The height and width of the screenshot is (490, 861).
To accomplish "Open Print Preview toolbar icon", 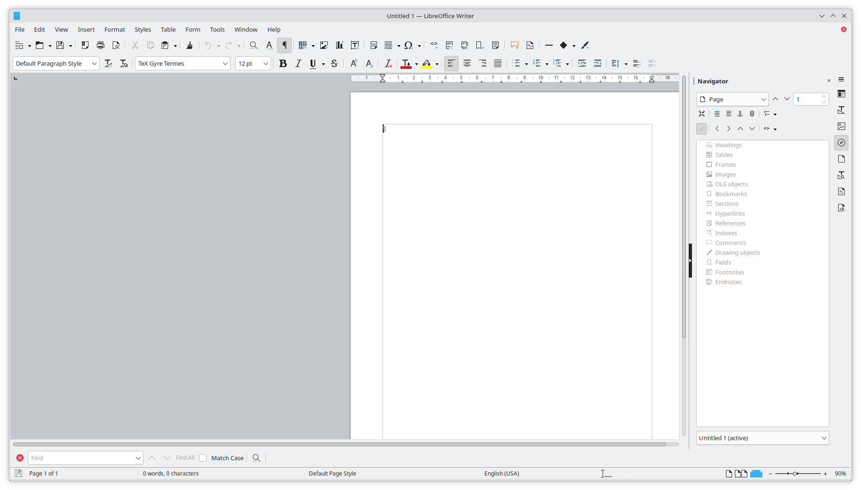I will (116, 45).
